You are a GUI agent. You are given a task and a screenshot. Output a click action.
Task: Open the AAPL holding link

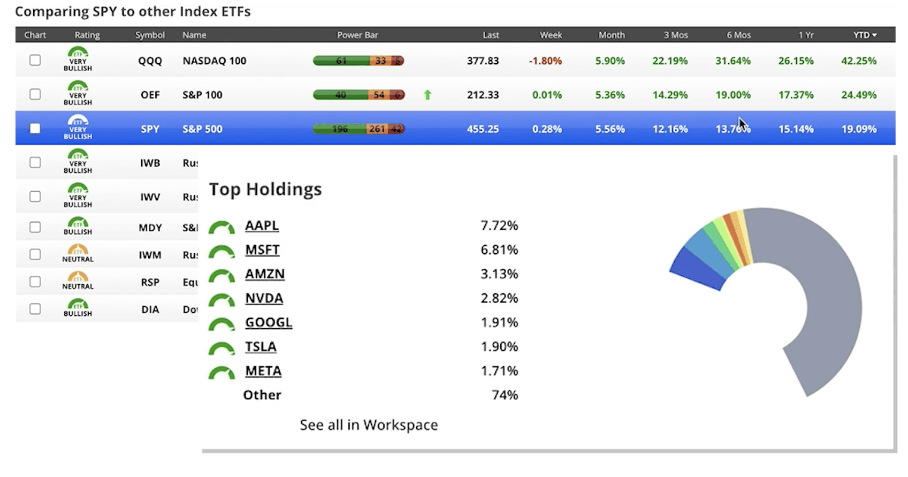pos(262,225)
